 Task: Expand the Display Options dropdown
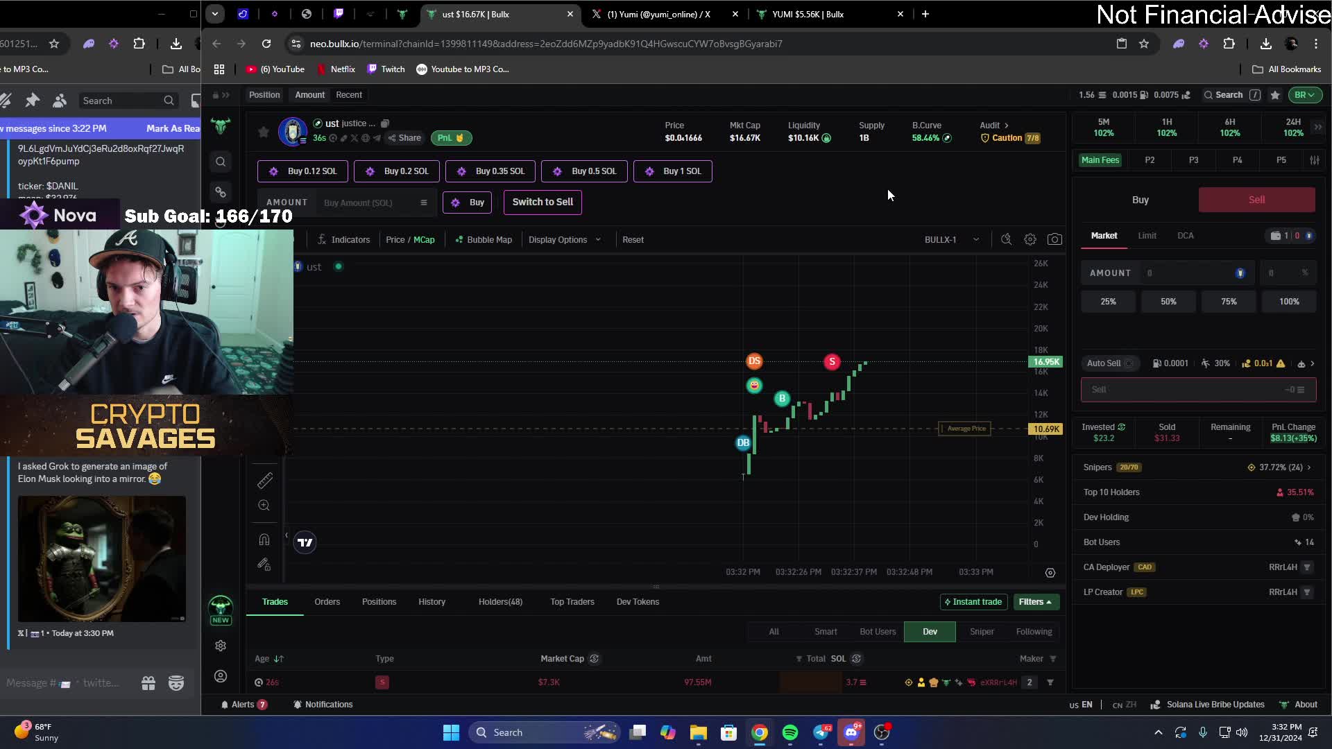point(565,240)
